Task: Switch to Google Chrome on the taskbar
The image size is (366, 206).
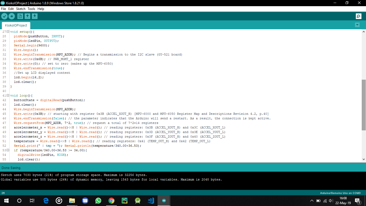Action: click(111, 200)
